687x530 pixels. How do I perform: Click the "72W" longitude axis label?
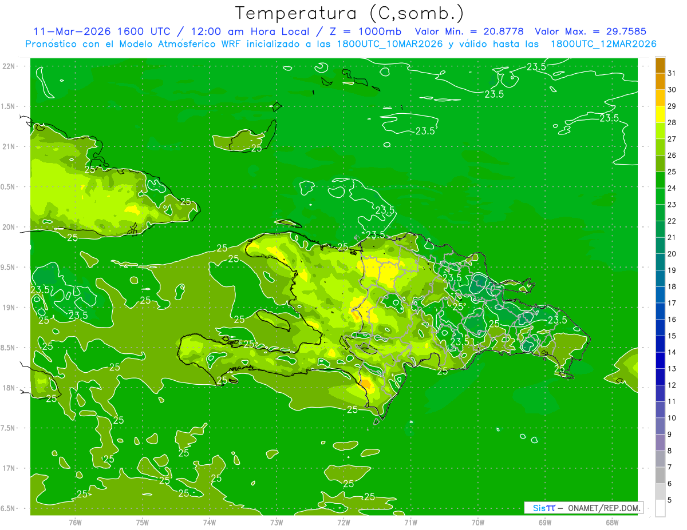[343, 523]
